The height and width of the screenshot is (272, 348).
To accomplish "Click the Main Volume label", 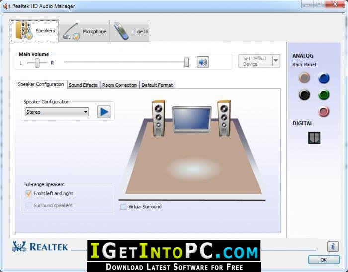I will 33,54.
